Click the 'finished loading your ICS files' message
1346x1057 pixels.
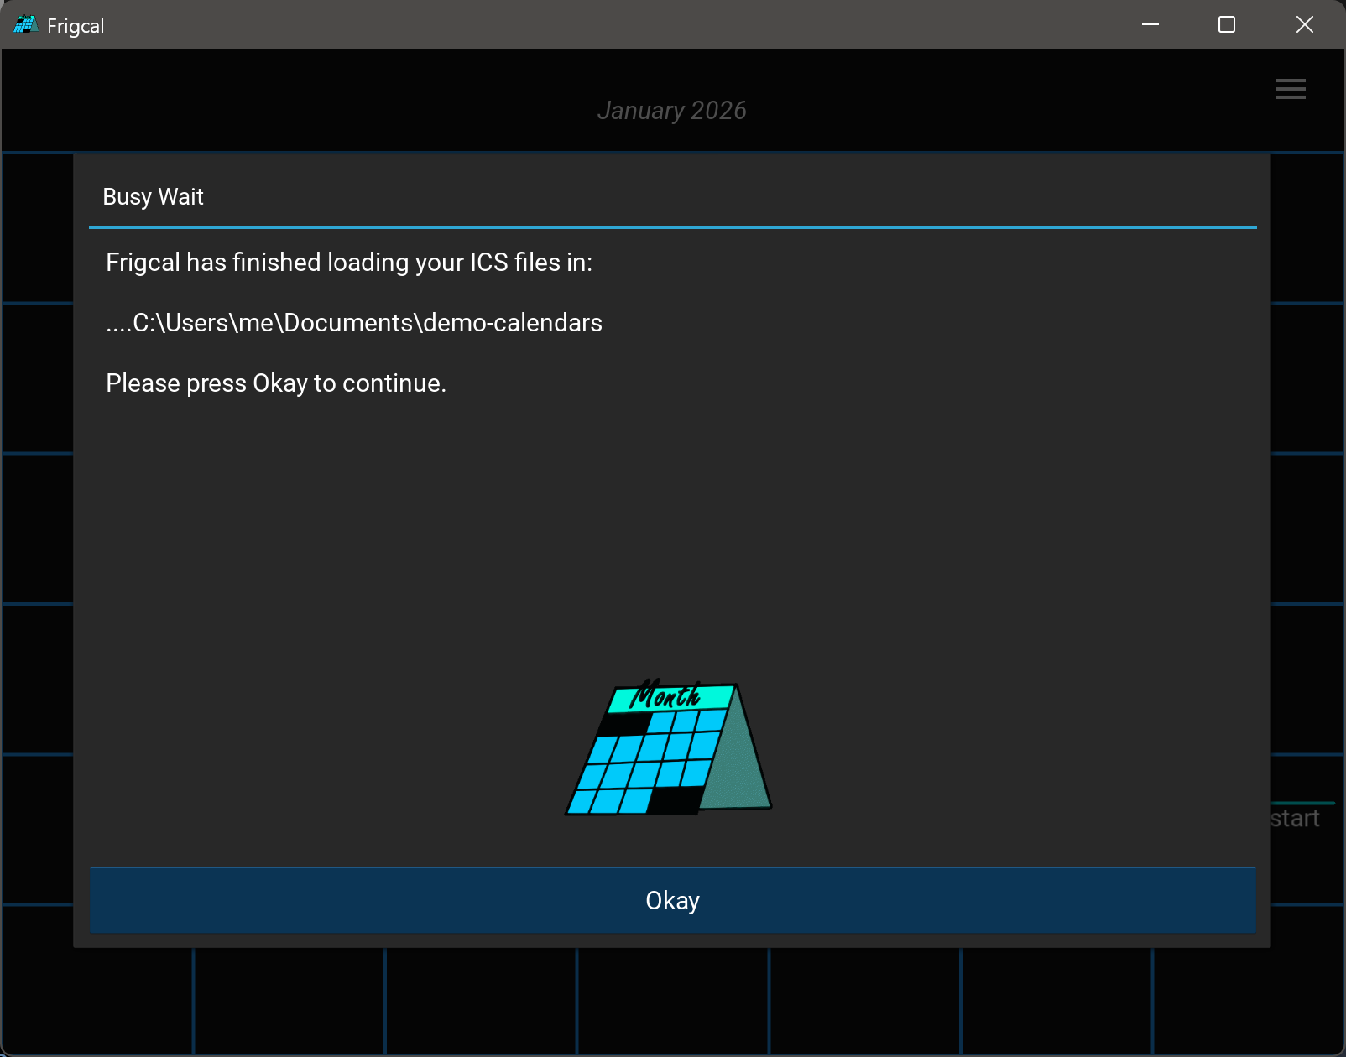348,263
